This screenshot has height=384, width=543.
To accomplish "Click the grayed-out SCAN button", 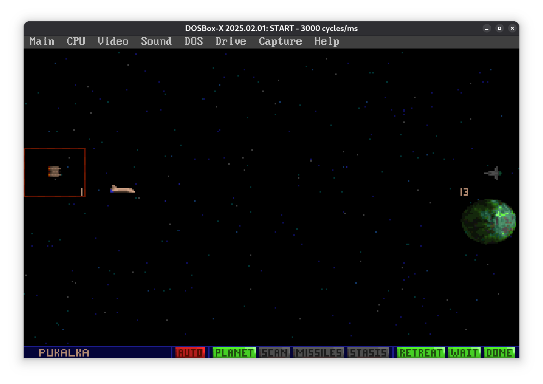I will tap(275, 353).
